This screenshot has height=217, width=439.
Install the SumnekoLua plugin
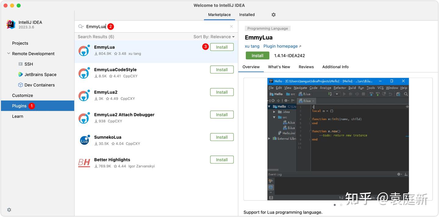point(222,137)
